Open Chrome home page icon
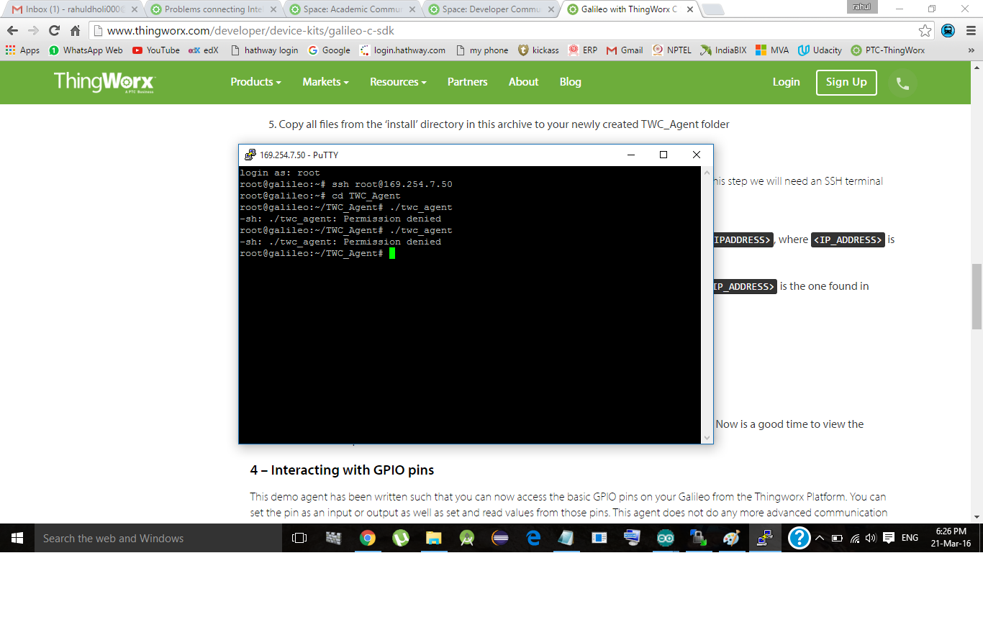Viewport: 983px width, 617px height. [x=75, y=31]
